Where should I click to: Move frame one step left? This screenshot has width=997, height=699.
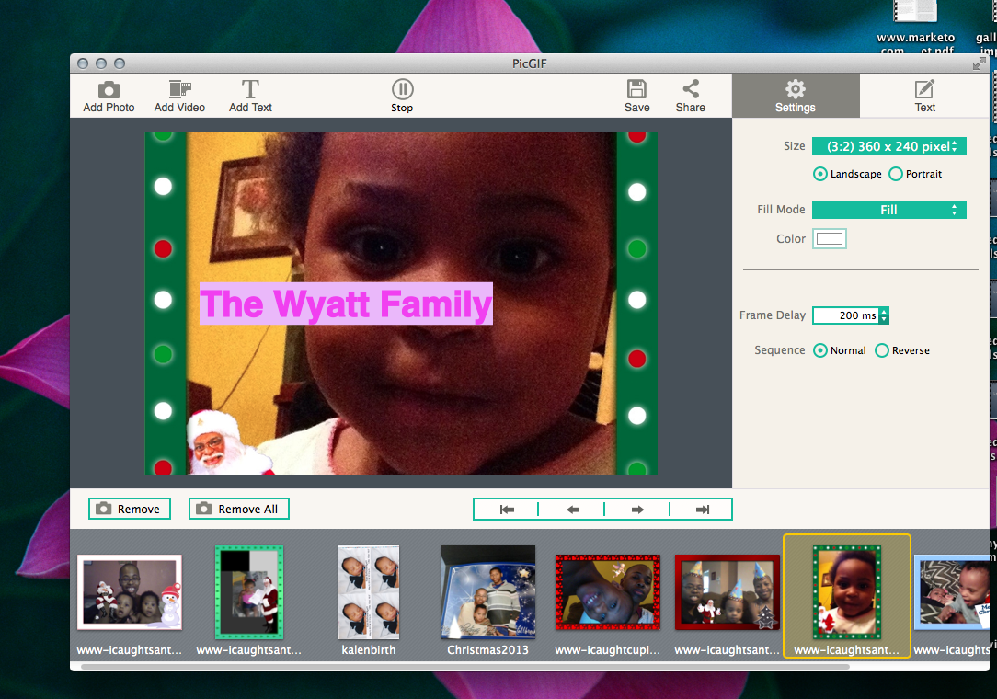(572, 510)
